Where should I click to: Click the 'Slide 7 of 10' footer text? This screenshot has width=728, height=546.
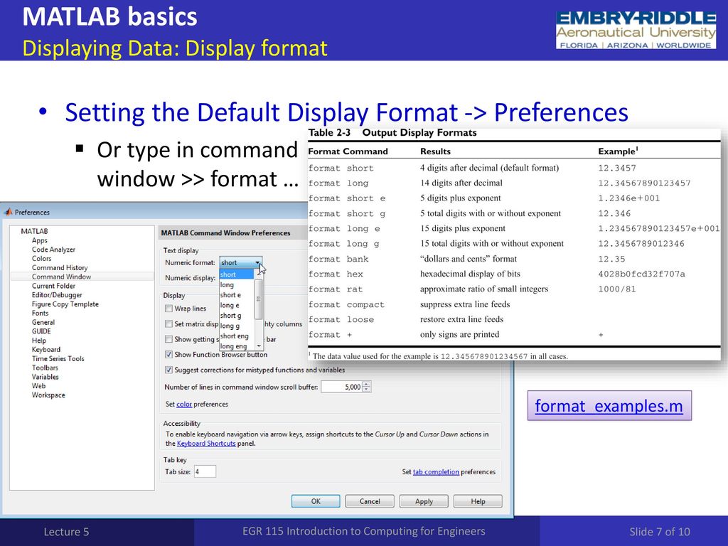[x=660, y=532]
